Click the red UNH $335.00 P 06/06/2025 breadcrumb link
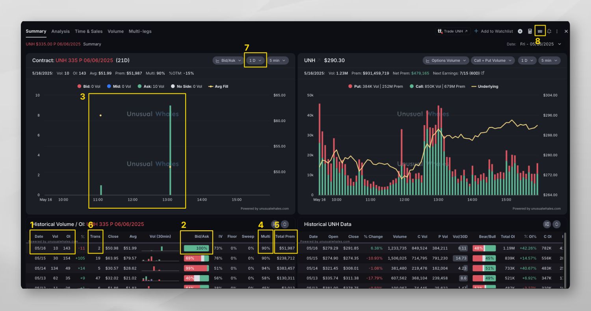591x311 pixels. (x=53, y=44)
